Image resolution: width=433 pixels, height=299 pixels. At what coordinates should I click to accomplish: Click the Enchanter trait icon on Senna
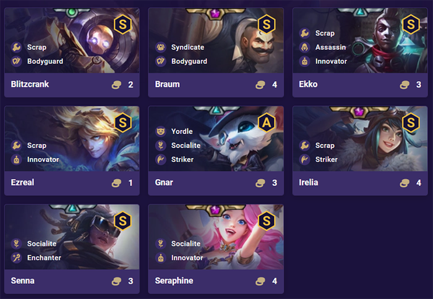(x=16, y=258)
